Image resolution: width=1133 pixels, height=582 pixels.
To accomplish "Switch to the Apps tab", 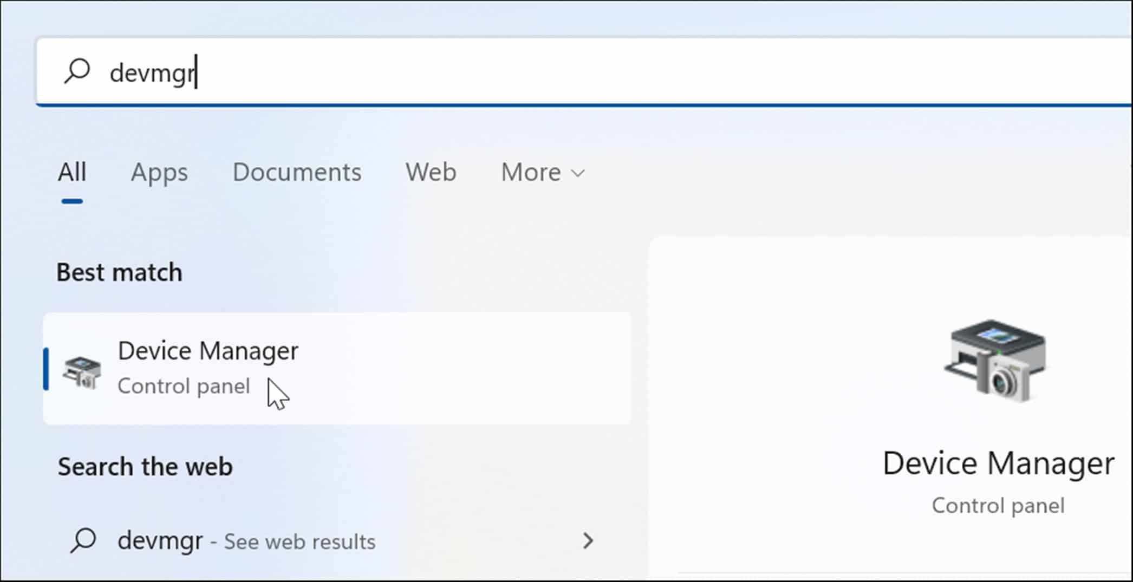I will click(x=158, y=172).
